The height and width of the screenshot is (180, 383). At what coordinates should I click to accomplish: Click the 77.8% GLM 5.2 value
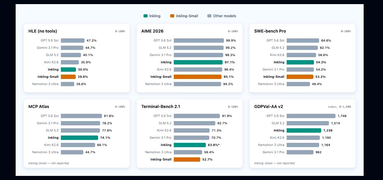click(x=107, y=131)
